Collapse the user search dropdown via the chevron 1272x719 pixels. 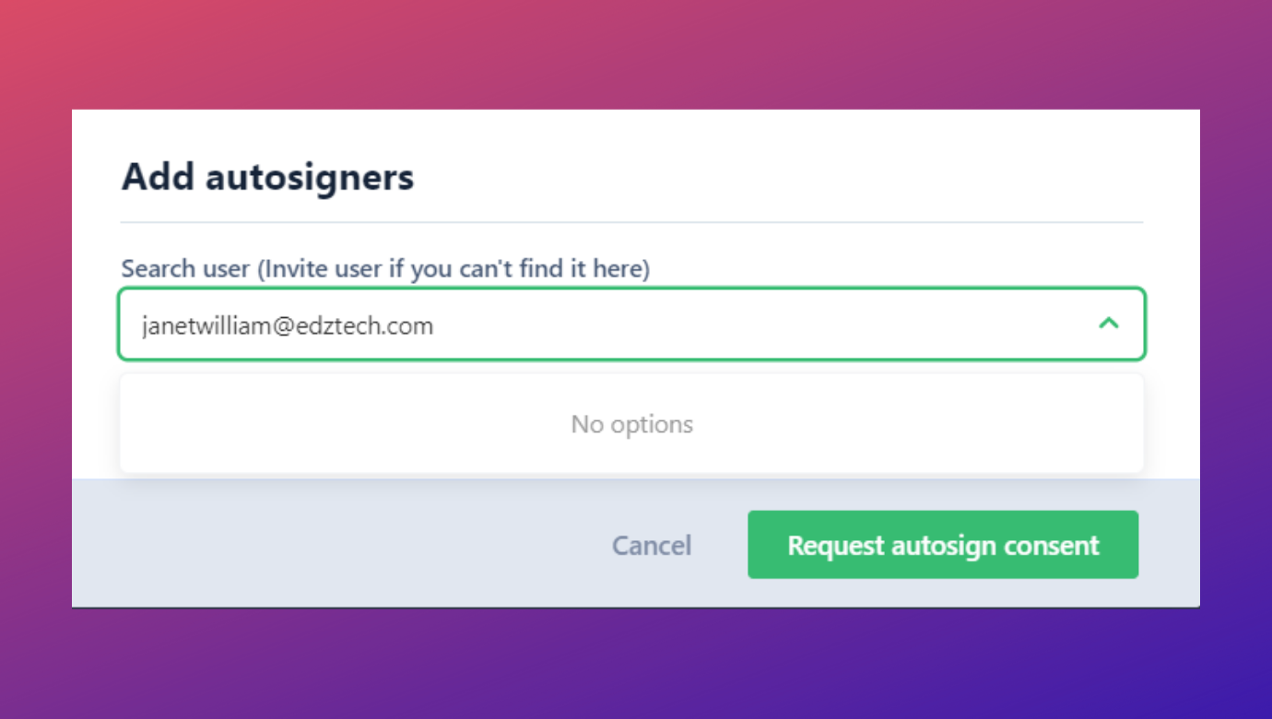click(1110, 324)
